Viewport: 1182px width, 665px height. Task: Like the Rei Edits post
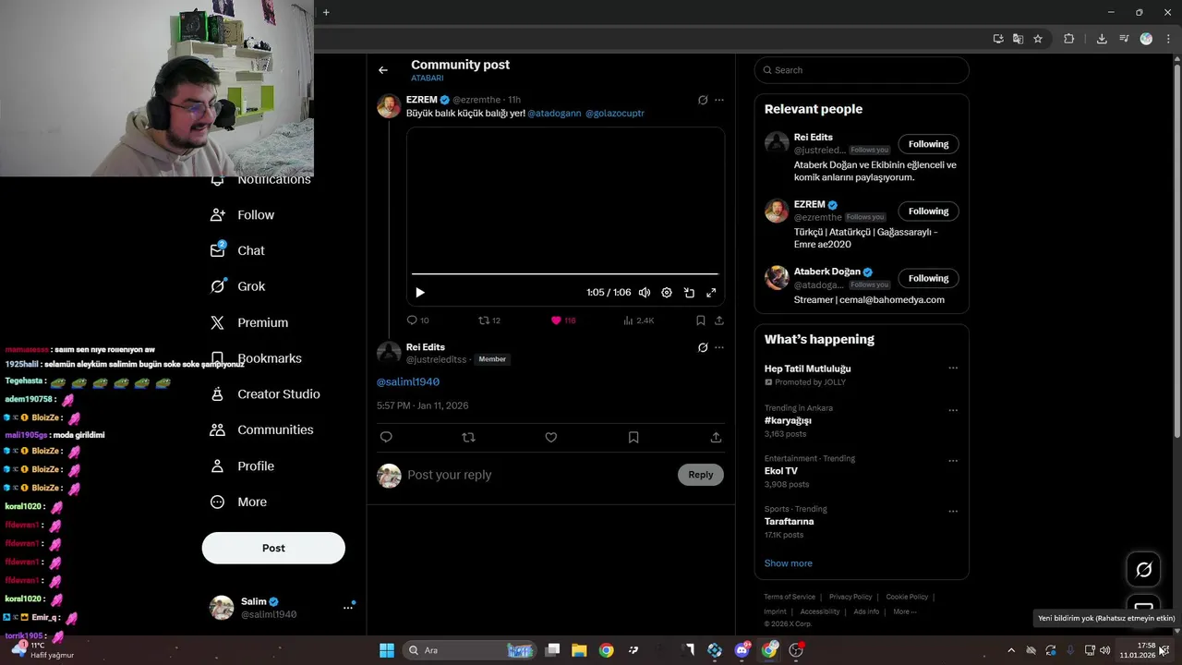point(551,437)
